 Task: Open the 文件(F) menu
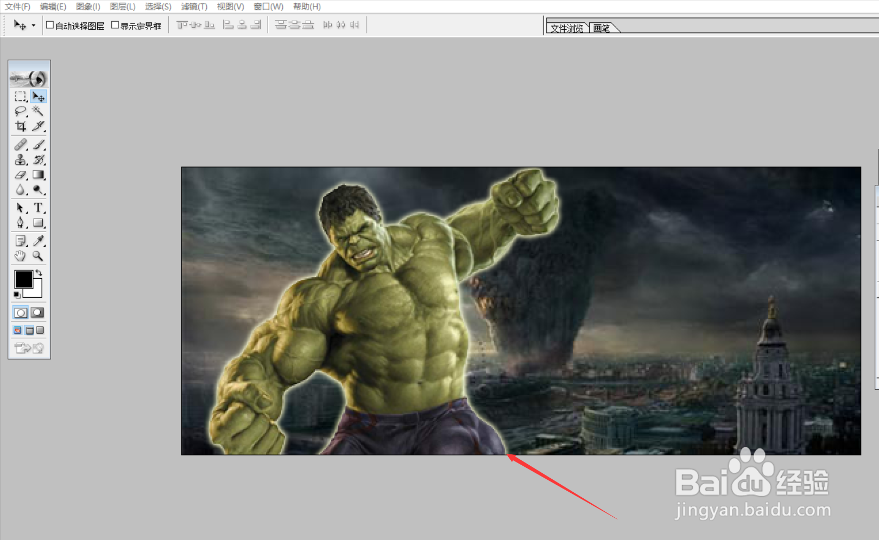[x=17, y=7]
